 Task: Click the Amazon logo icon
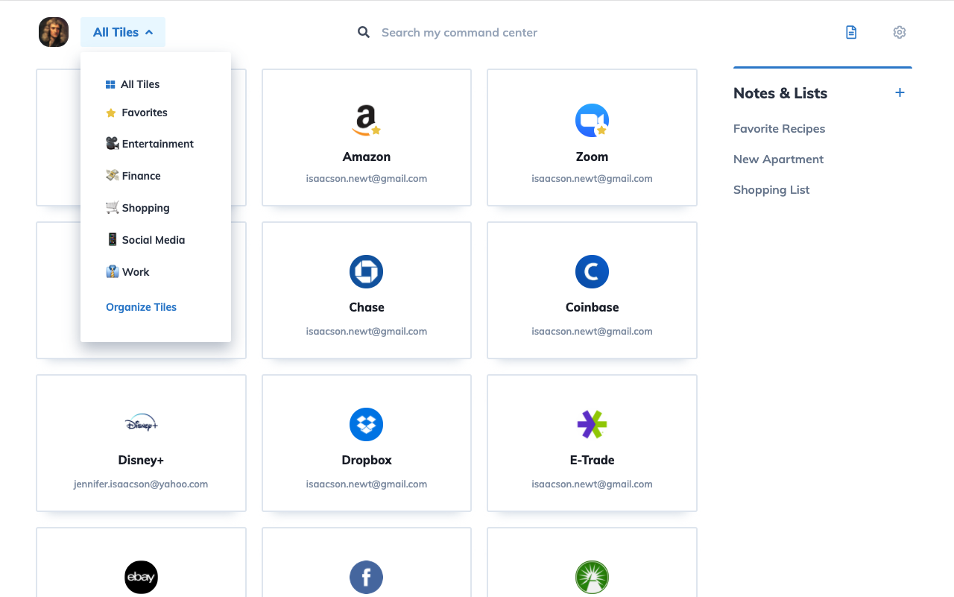pos(366,120)
